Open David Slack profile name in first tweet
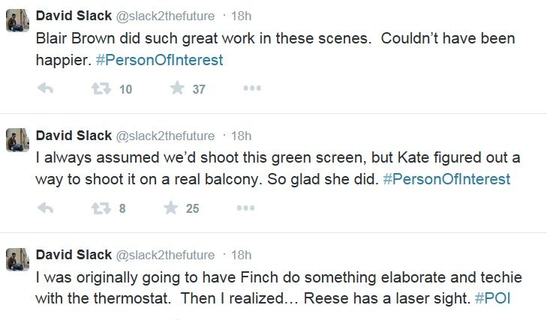 [x=73, y=16]
